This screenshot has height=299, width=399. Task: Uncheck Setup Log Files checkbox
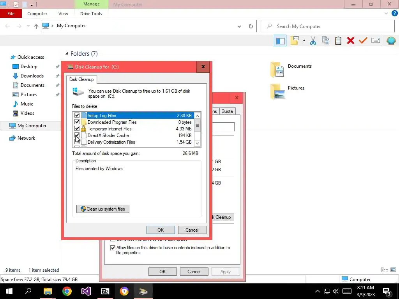coord(77,115)
